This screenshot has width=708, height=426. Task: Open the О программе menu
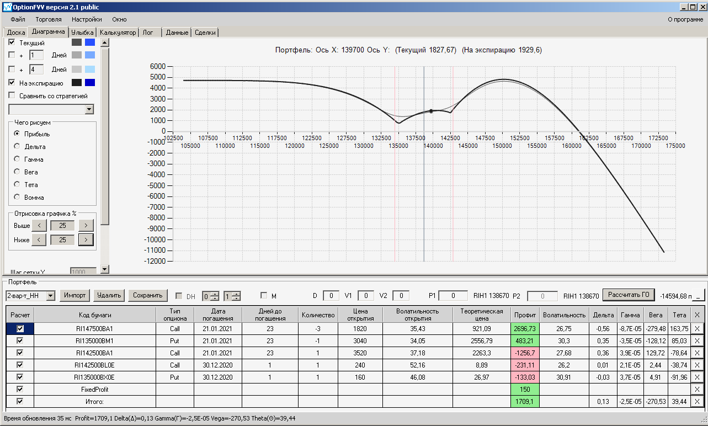pos(685,19)
